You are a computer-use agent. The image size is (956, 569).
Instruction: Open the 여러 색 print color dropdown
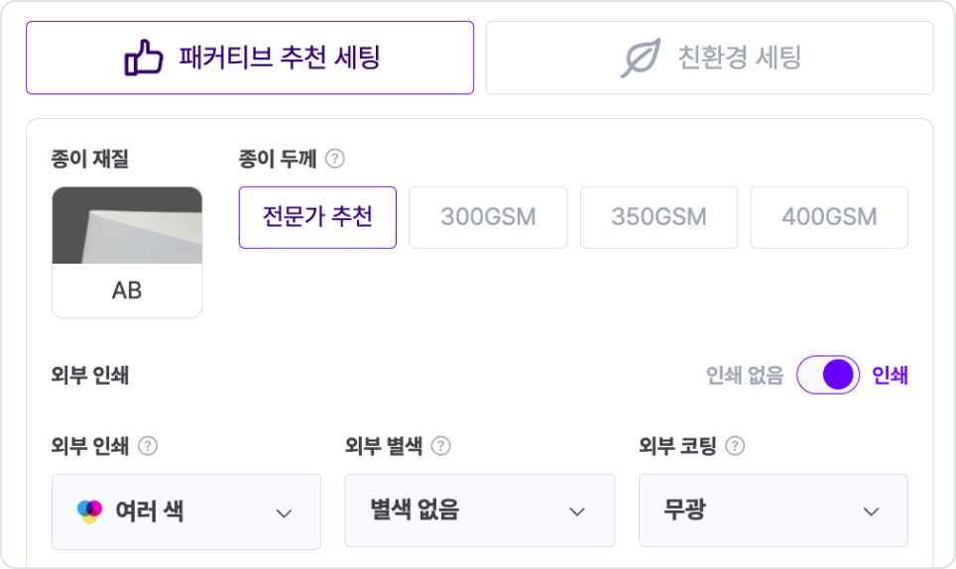coord(186,512)
